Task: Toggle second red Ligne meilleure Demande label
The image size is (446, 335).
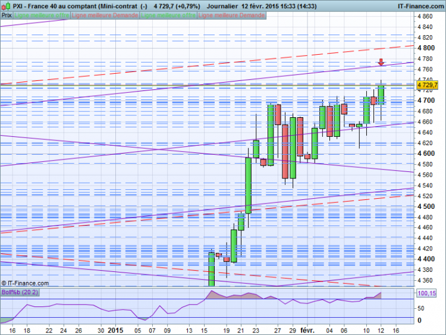Action: point(231,15)
